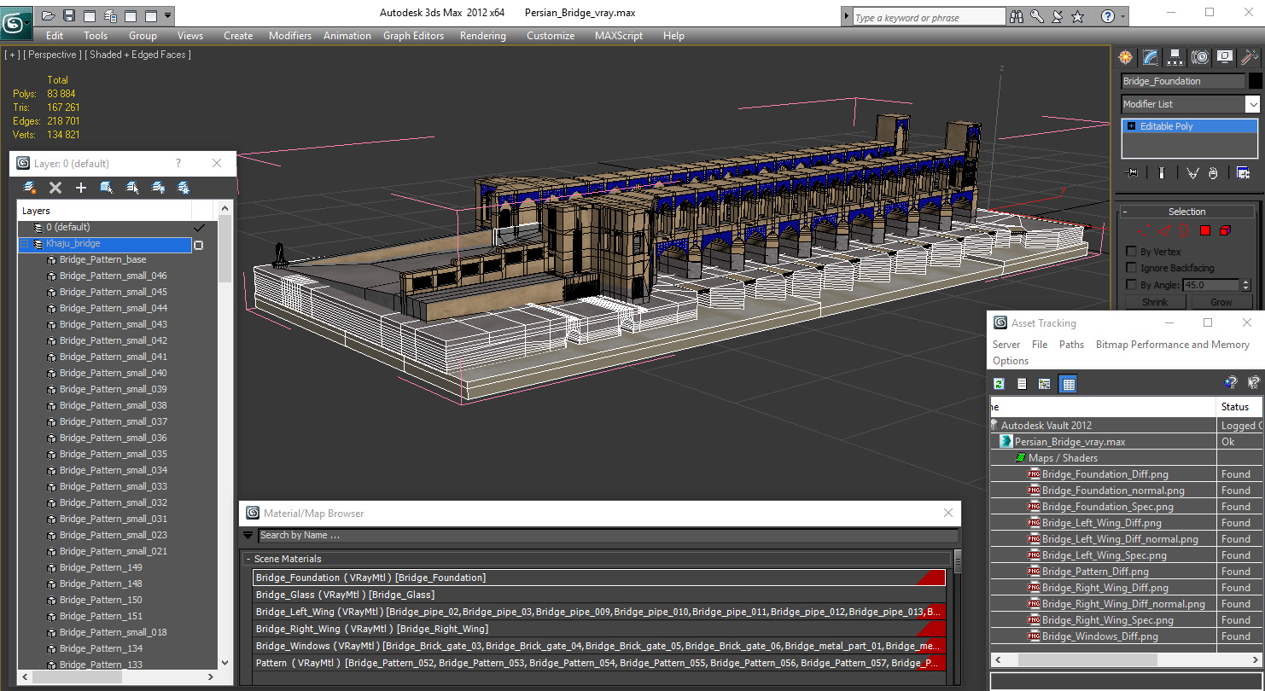Select Element sub-object level icon
The width and height of the screenshot is (1265, 691).
1225,230
